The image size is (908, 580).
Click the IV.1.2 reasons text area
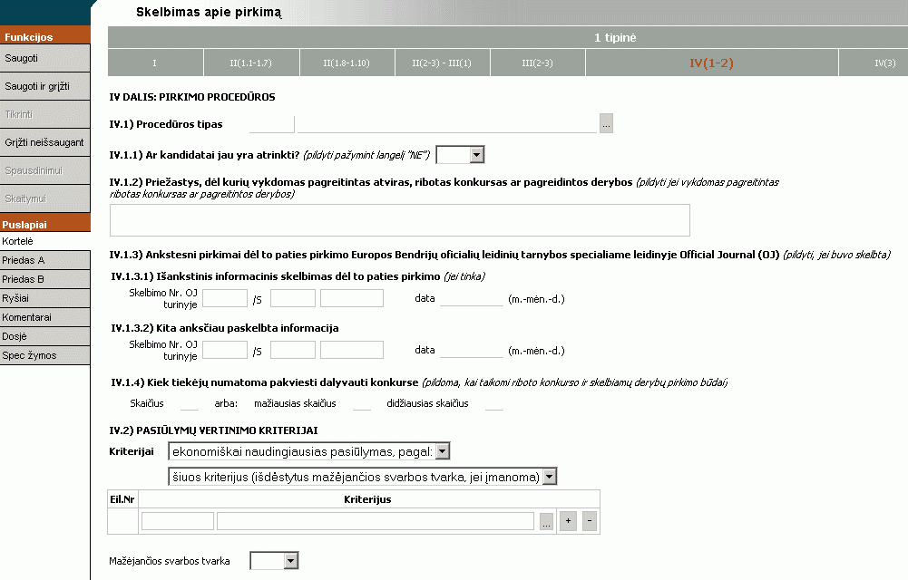point(399,220)
